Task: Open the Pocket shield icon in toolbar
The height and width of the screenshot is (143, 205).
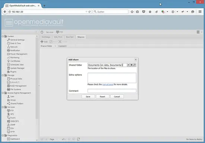Action: point(143,12)
